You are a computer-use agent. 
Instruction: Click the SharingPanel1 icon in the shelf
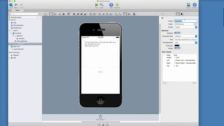point(100,117)
